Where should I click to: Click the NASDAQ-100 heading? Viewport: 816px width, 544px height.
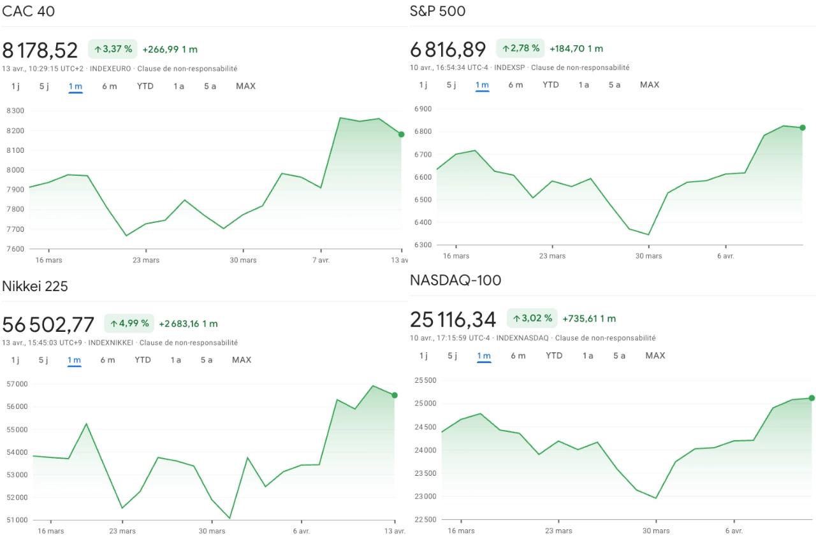click(456, 280)
